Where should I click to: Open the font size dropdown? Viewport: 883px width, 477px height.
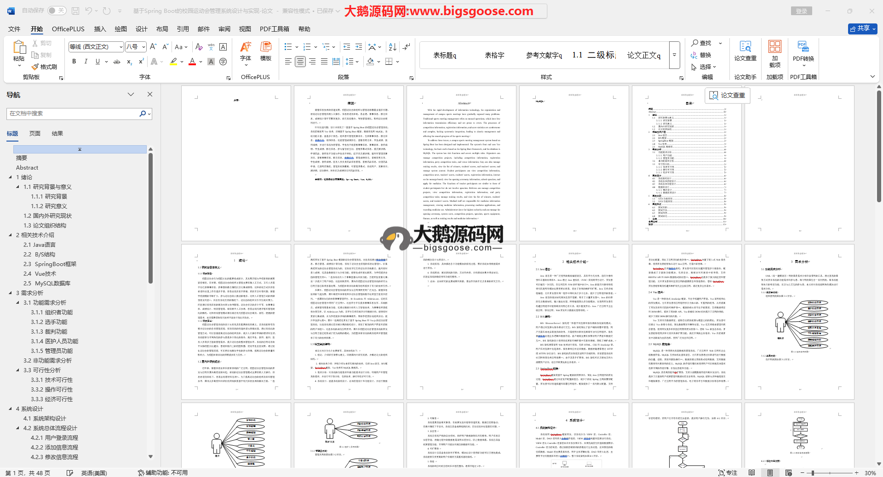point(143,47)
